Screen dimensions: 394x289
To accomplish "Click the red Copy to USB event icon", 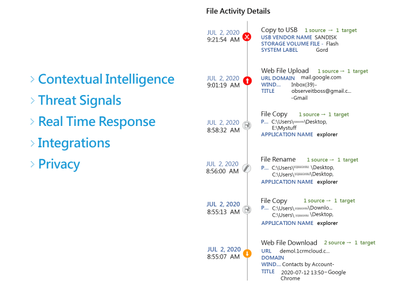I will pos(247,38).
